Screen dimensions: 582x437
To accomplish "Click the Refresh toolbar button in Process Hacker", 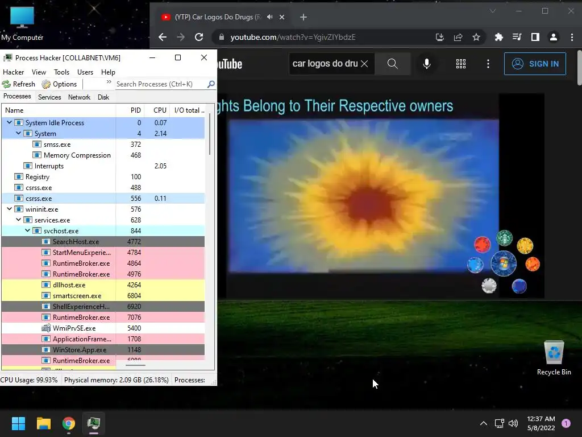I will pos(19,84).
